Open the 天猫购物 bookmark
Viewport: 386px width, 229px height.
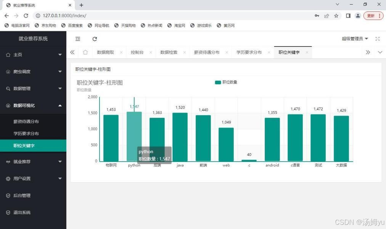(x=125, y=25)
